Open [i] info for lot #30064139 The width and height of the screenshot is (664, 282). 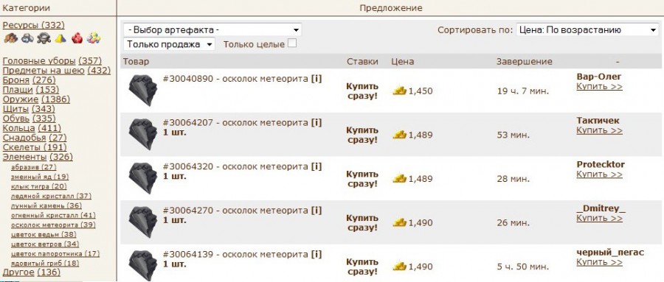(317, 255)
